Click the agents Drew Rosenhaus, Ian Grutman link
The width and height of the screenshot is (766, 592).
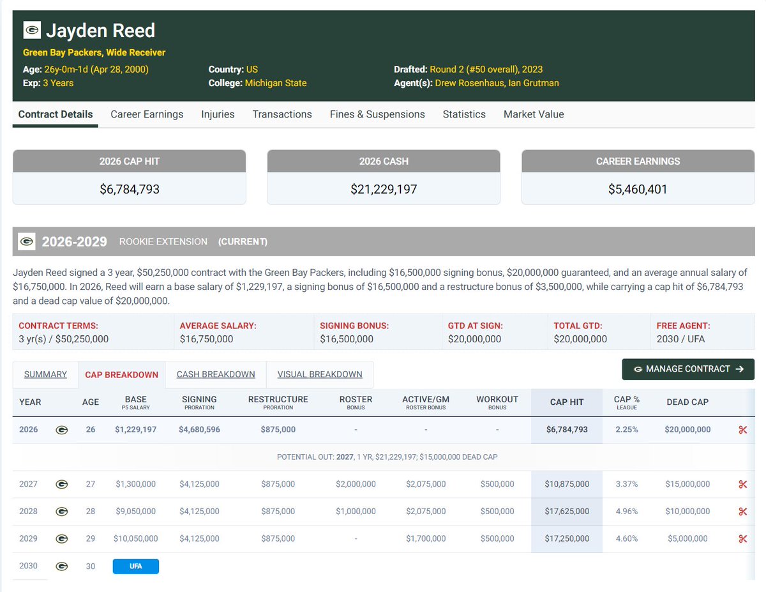pos(497,83)
